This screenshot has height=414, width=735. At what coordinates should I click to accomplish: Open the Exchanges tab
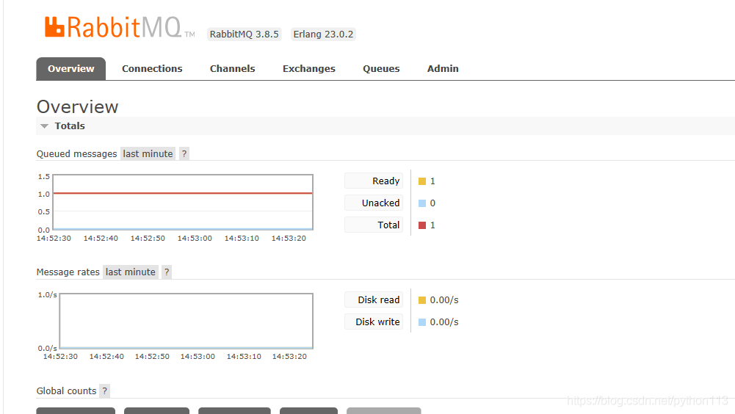point(309,68)
